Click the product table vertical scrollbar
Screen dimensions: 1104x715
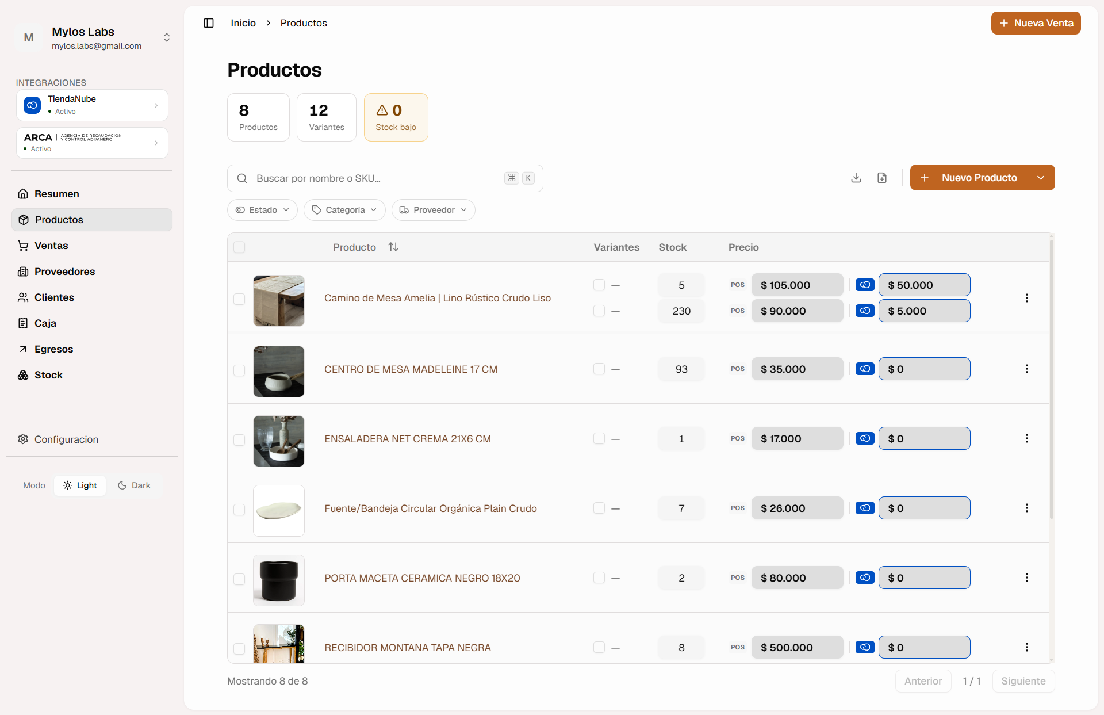[1052, 380]
